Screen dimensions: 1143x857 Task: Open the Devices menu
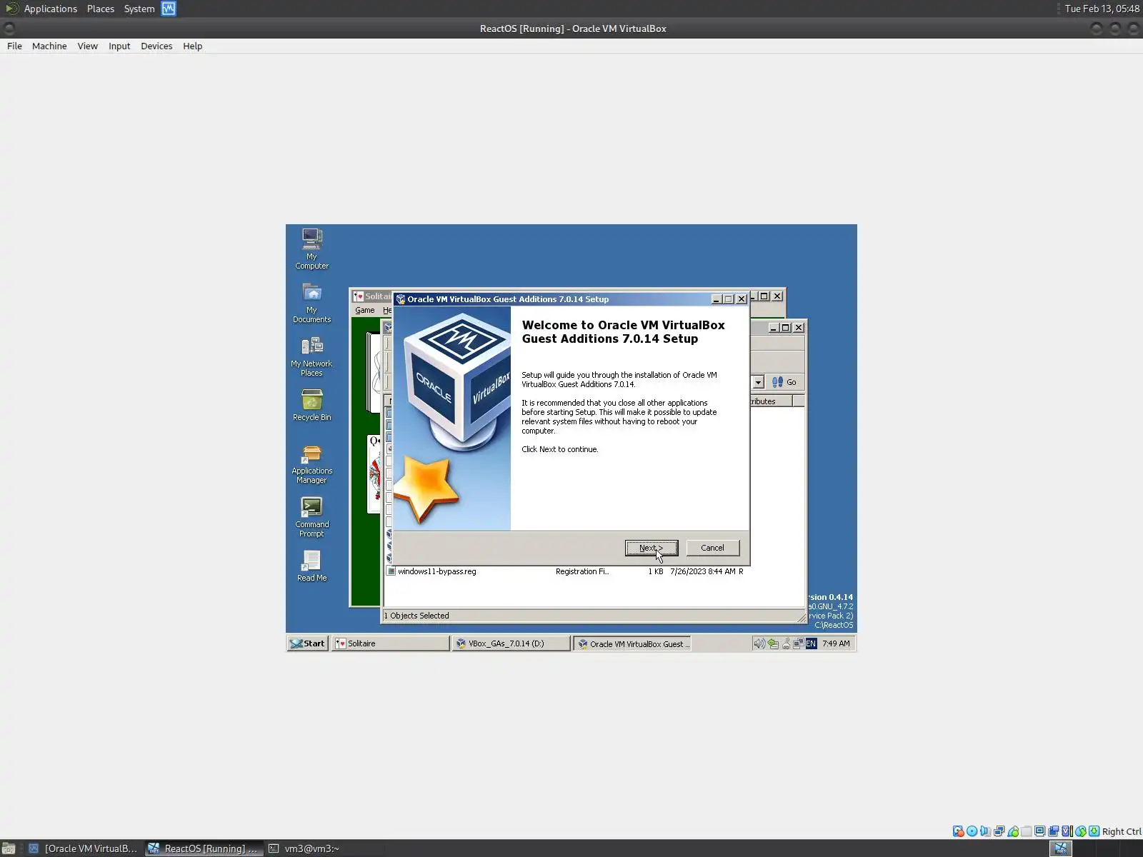point(156,46)
